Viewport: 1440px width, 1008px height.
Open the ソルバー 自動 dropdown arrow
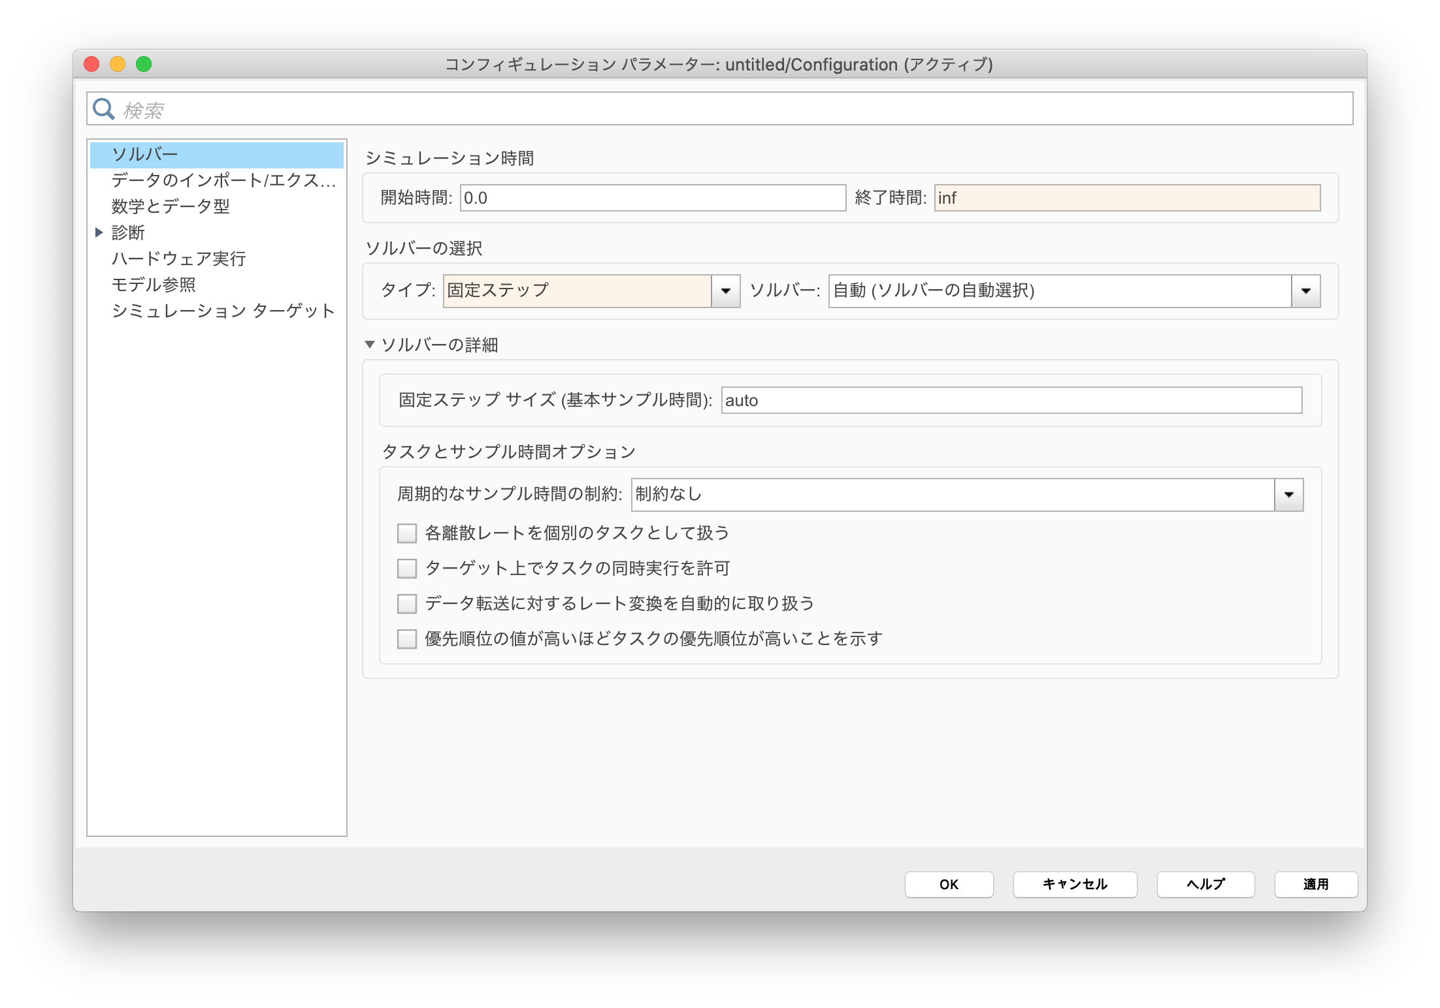click(x=1305, y=291)
